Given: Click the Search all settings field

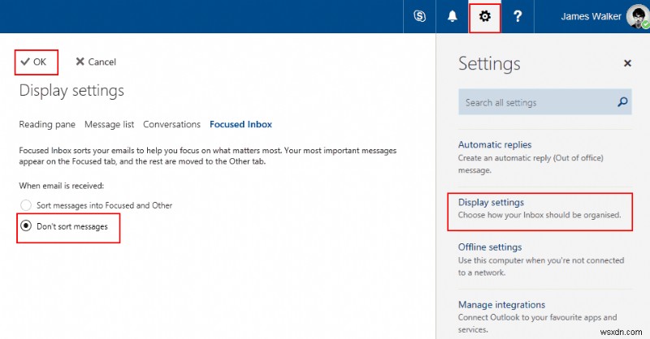Looking at the screenshot, I should 536,102.
